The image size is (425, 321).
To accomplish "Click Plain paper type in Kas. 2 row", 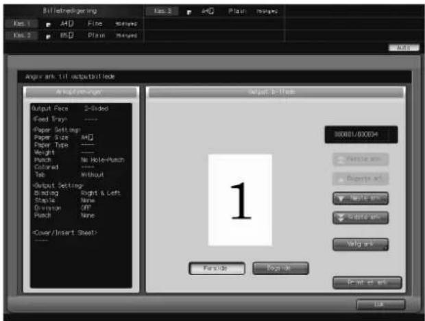I will pyautogui.click(x=96, y=36).
